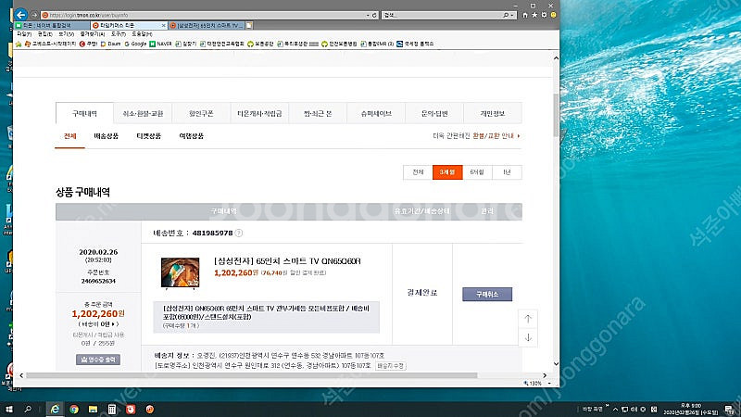Select the 전체 period filter button
Image resolution: width=741 pixels, height=417 pixels.
[x=418, y=172]
